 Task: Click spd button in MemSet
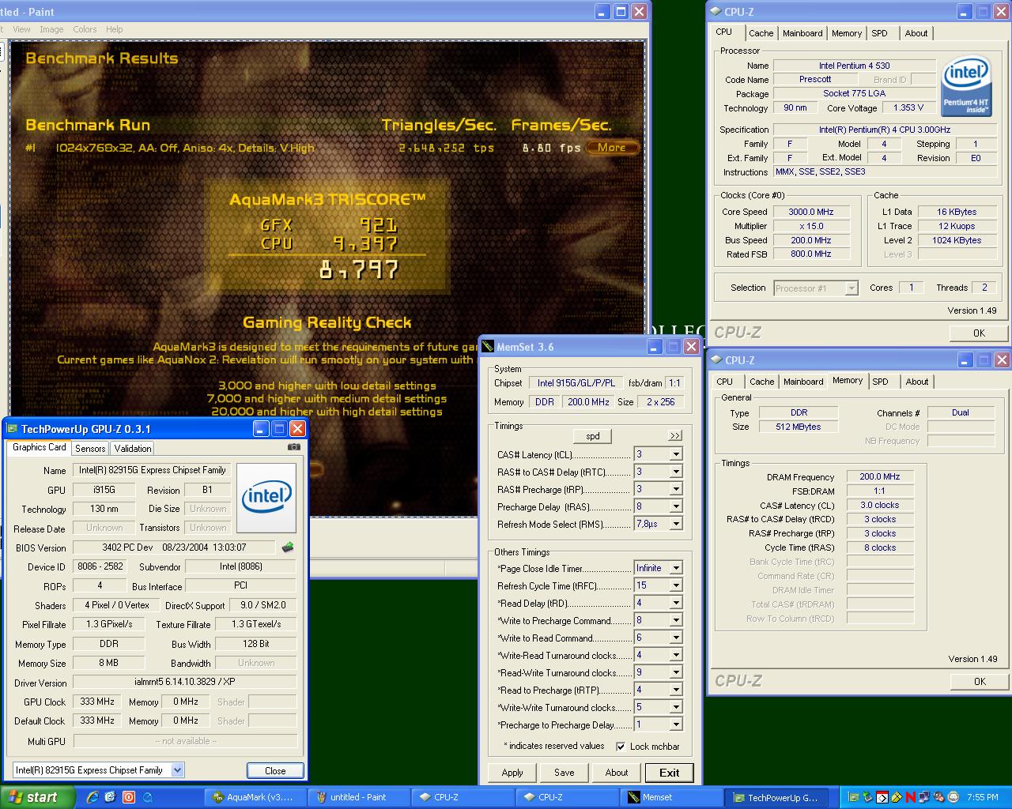(x=593, y=436)
